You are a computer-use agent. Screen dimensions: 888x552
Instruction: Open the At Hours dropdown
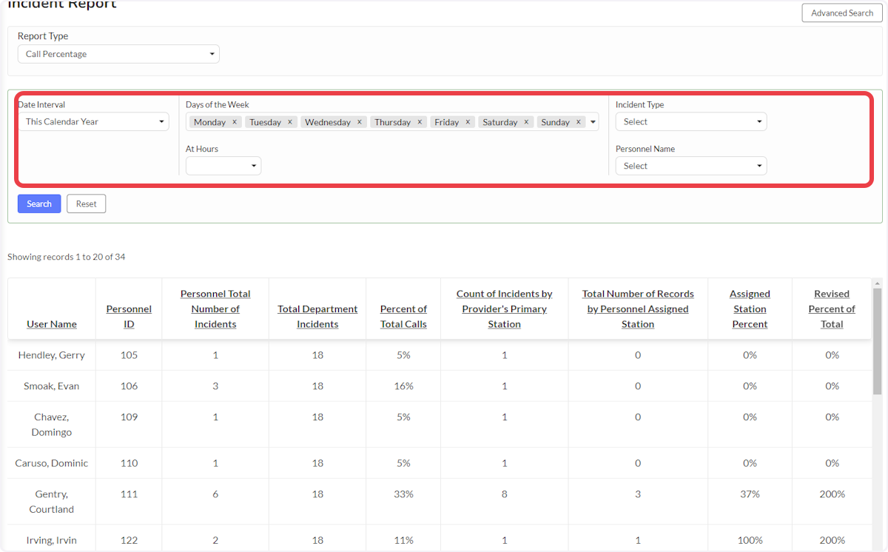(223, 166)
